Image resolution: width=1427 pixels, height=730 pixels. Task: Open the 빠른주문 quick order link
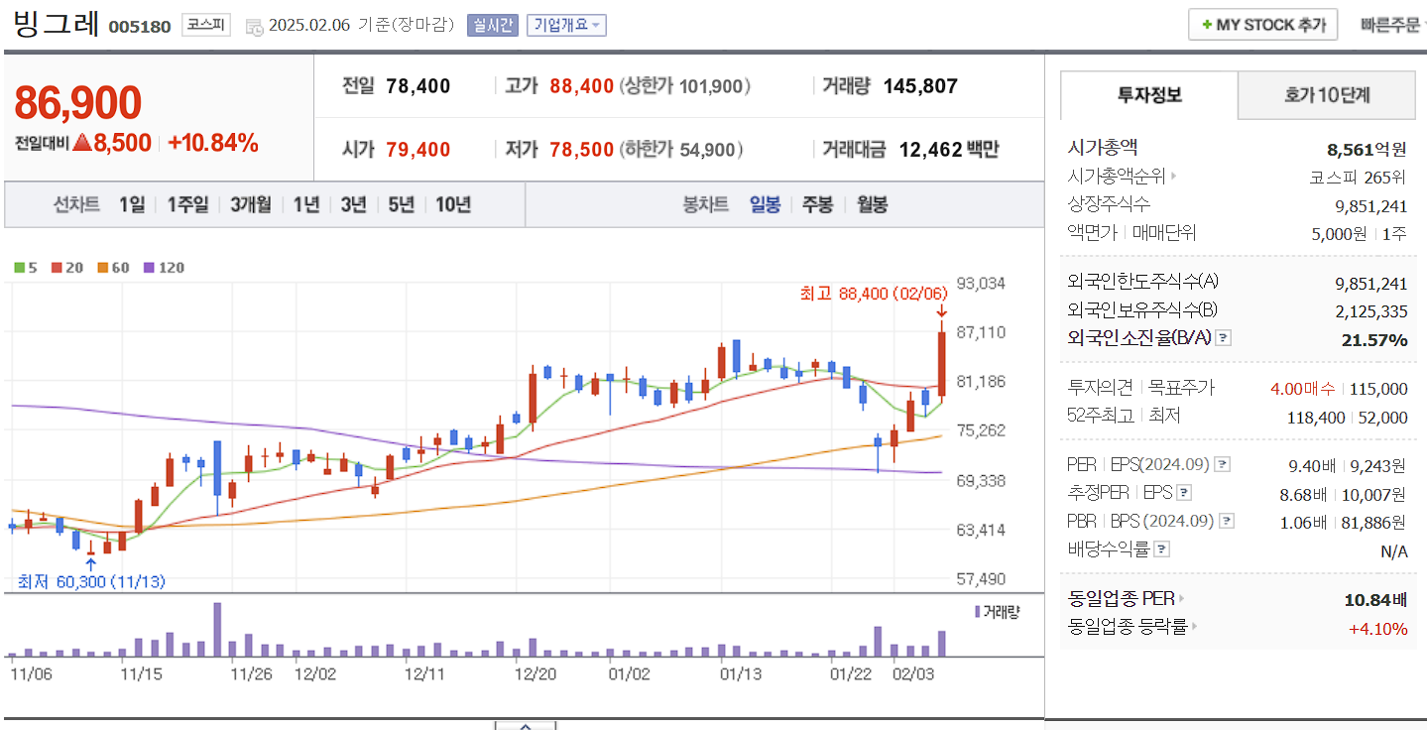(1388, 25)
